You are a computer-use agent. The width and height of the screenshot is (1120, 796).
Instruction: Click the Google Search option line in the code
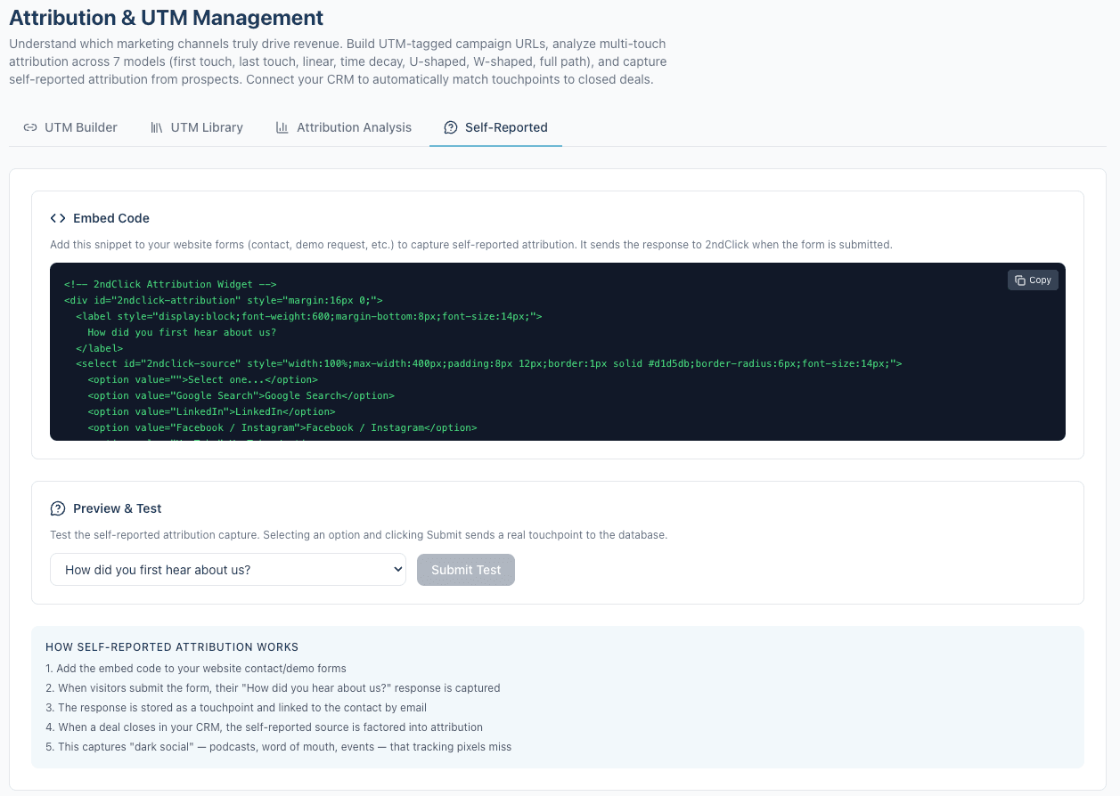(241, 395)
